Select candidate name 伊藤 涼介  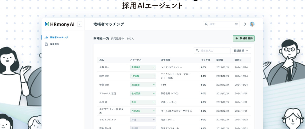(x=104, y=85)
